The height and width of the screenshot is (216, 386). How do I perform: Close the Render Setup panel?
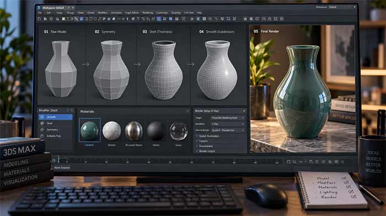tap(244, 111)
